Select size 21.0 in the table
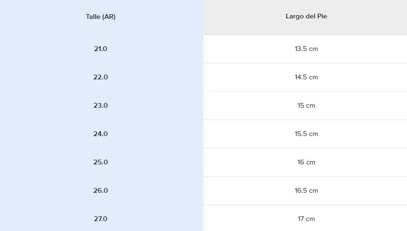407x231 pixels. coord(101,49)
